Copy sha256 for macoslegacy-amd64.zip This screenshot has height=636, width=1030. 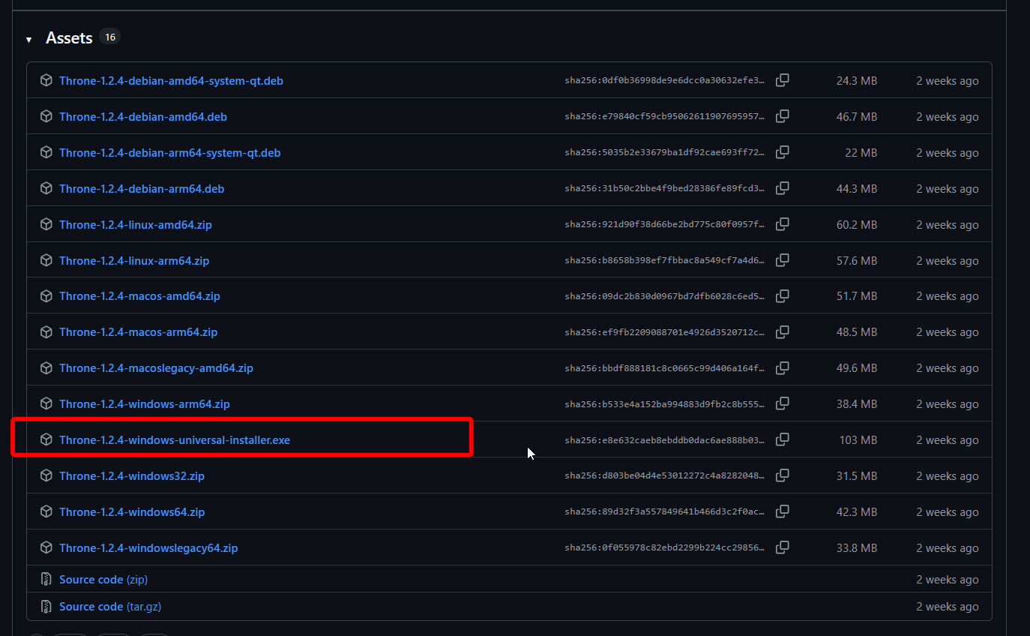(x=782, y=367)
